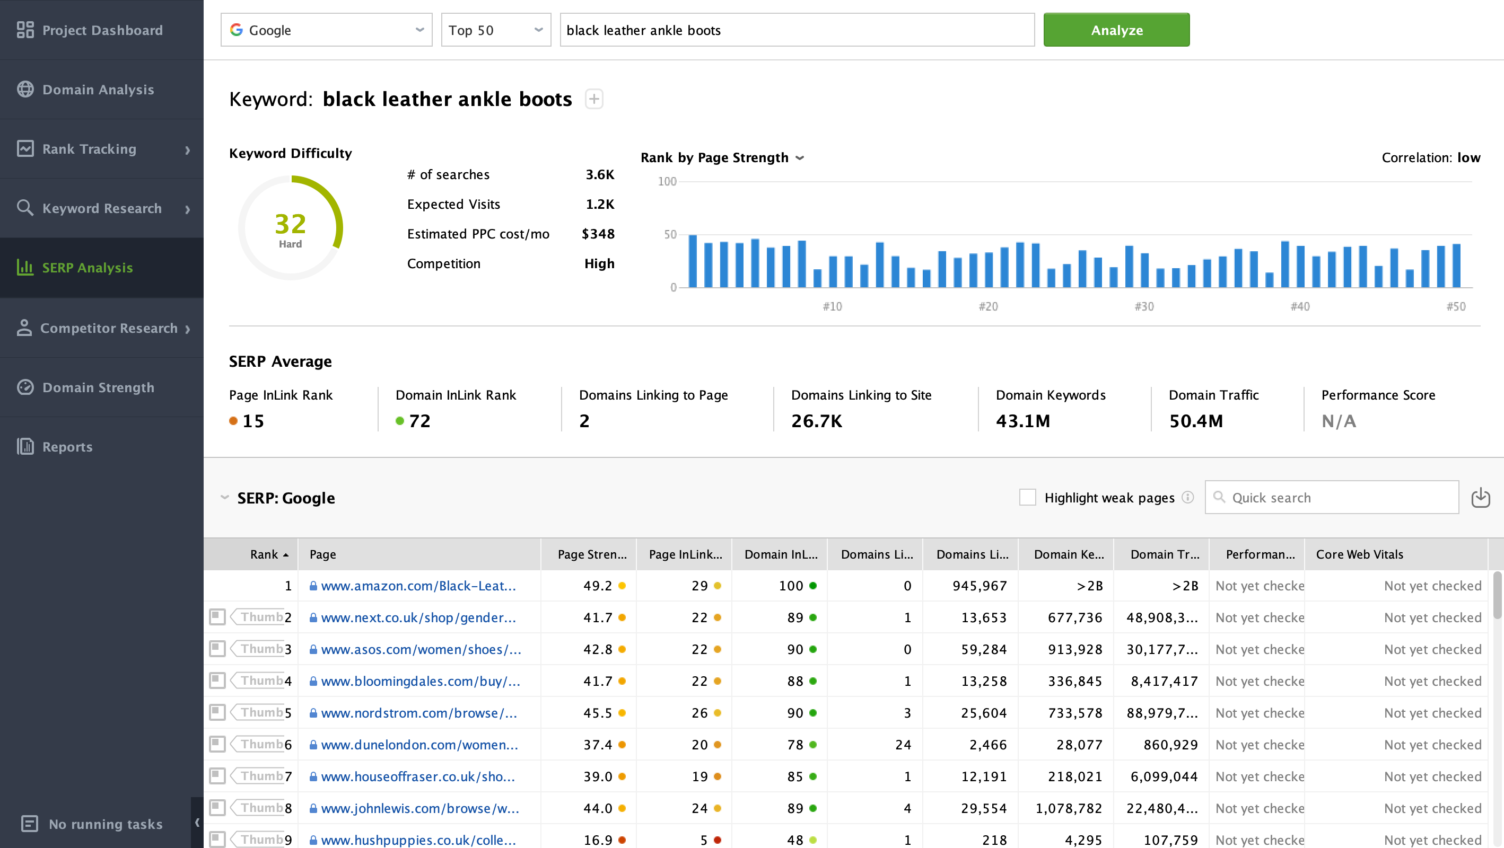Click the No running tasks icon
This screenshot has height=848, width=1504.
pyautogui.click(x=29, y=824)
